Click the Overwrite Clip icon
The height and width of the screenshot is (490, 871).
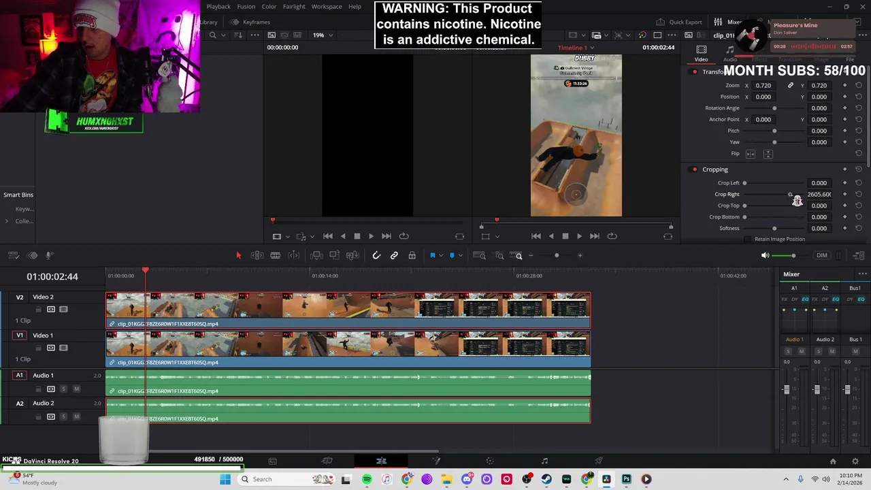click(334, 255)
